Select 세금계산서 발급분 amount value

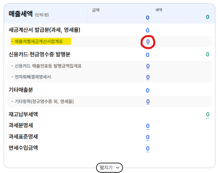(x=148, y=30)
